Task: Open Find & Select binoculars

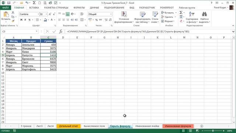Action: (x=204, y=17)
